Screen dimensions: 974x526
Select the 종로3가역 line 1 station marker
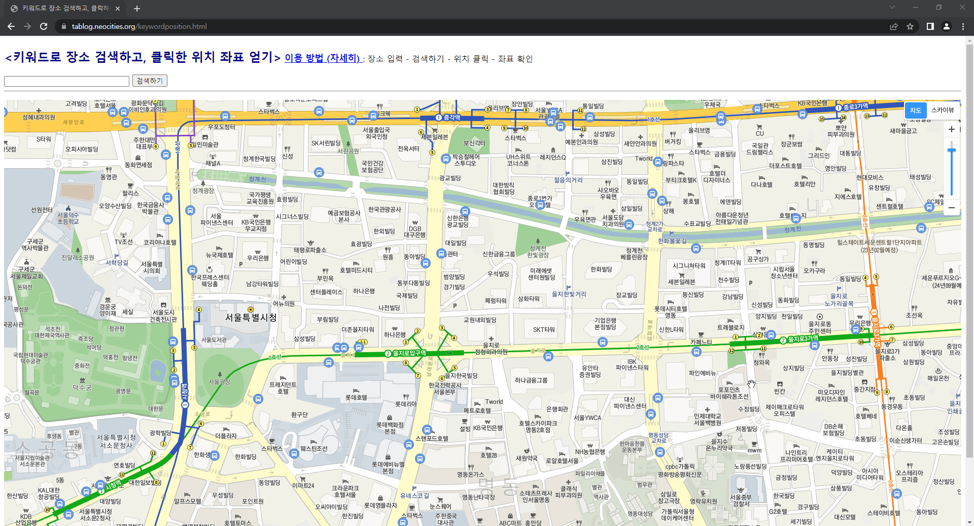[852, 107]
